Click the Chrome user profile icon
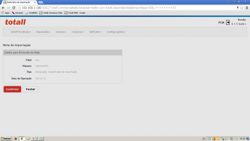Image resolution: width=250 pixels, height=141 pixels. [229, 1]
